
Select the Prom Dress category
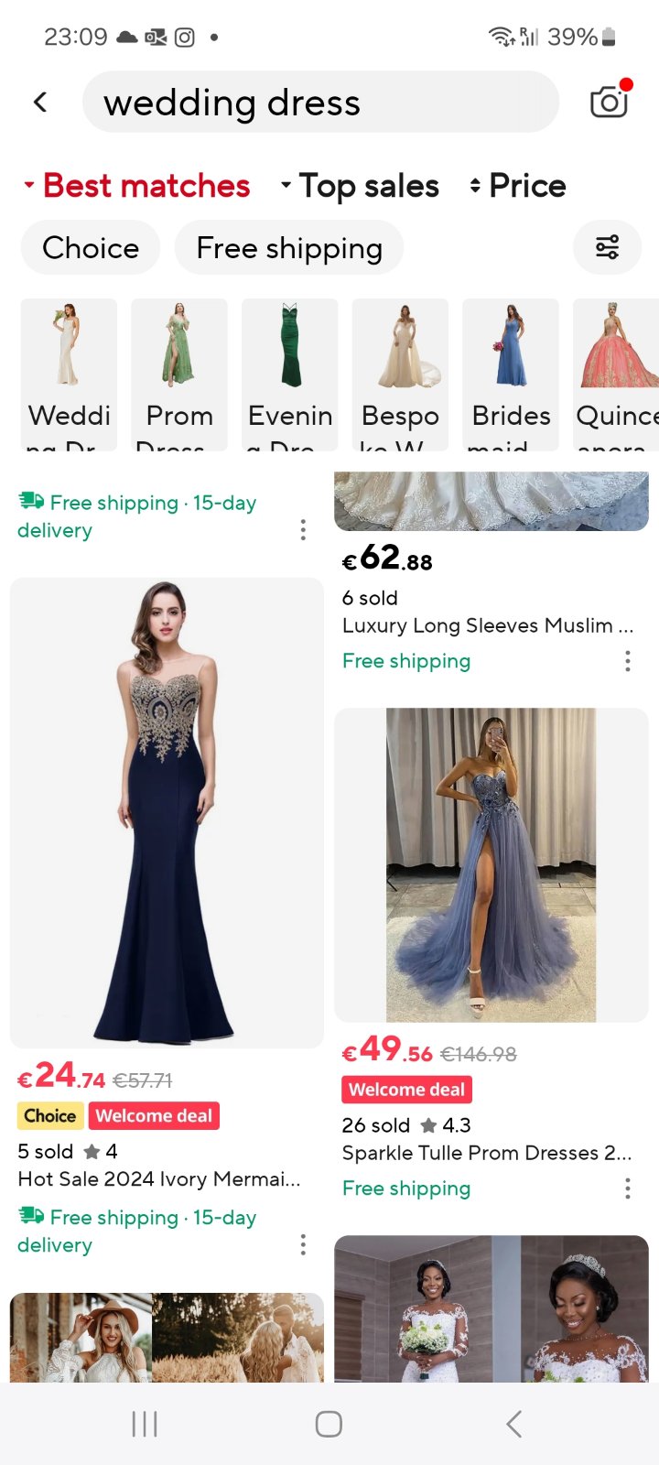click(179, 374)
